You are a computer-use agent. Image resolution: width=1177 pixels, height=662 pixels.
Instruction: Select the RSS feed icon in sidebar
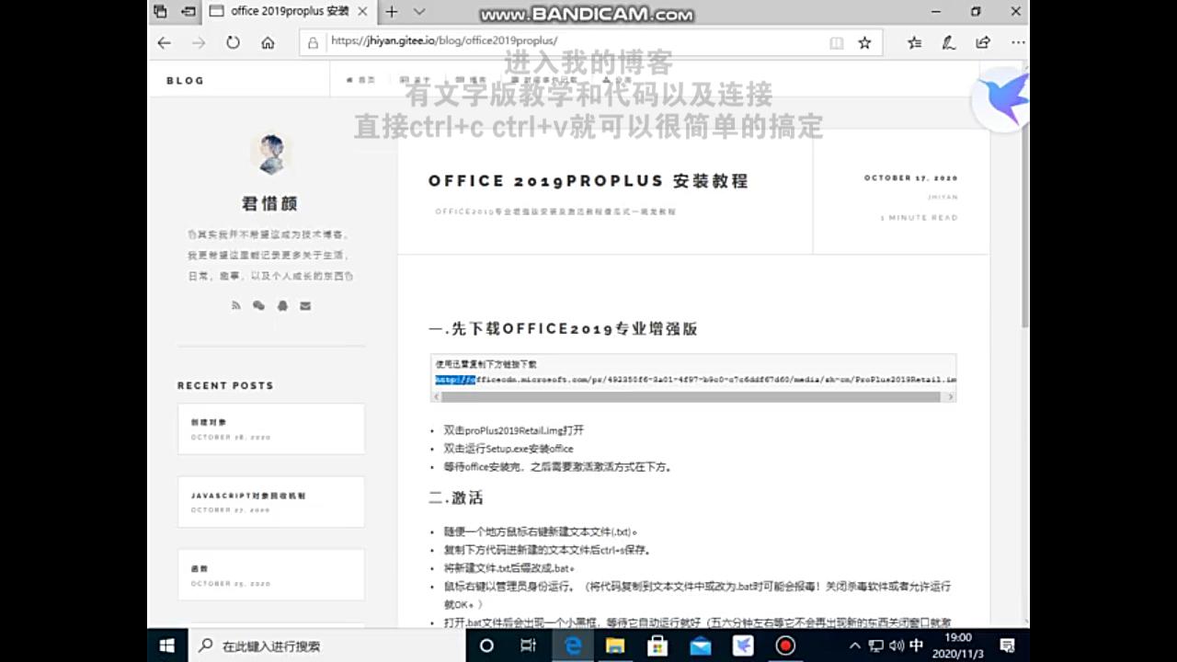[235, 305]
